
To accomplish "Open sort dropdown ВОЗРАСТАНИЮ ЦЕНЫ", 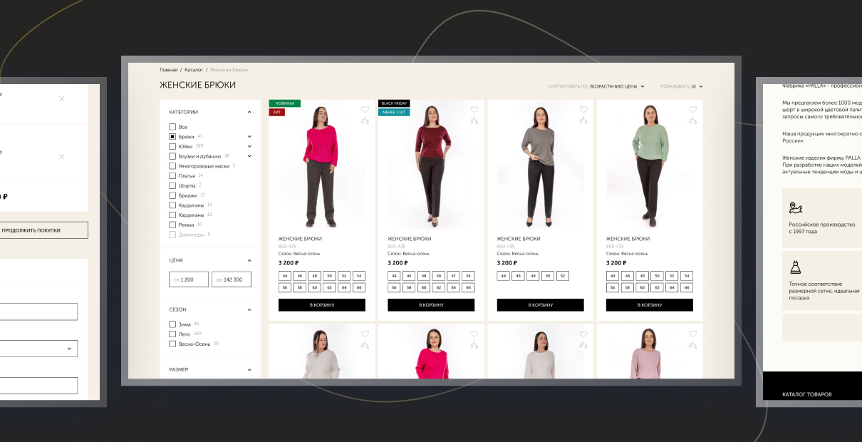I will coord(617,86).
